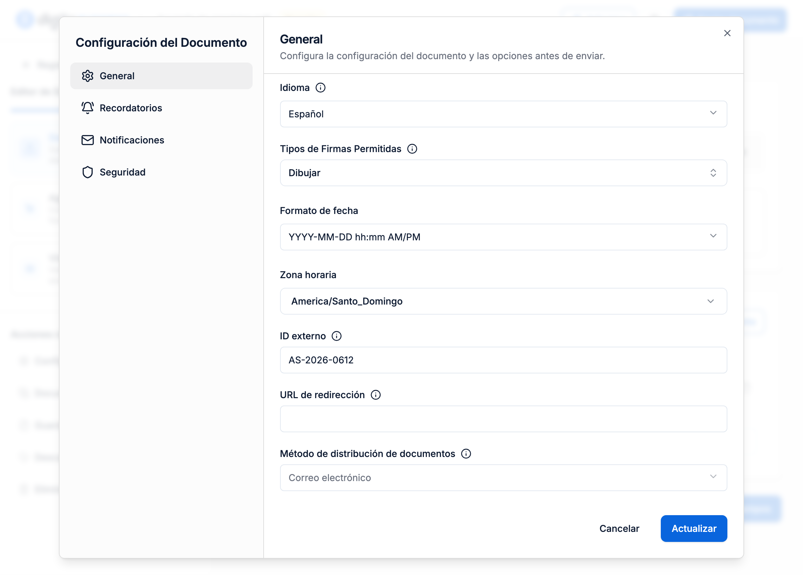
Task: Click the up-down arrows in Dibujar field
Action: coord(713,173)
